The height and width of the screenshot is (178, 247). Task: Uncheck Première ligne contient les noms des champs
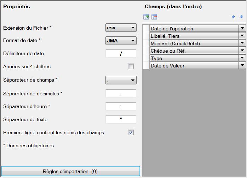(131, 132)
